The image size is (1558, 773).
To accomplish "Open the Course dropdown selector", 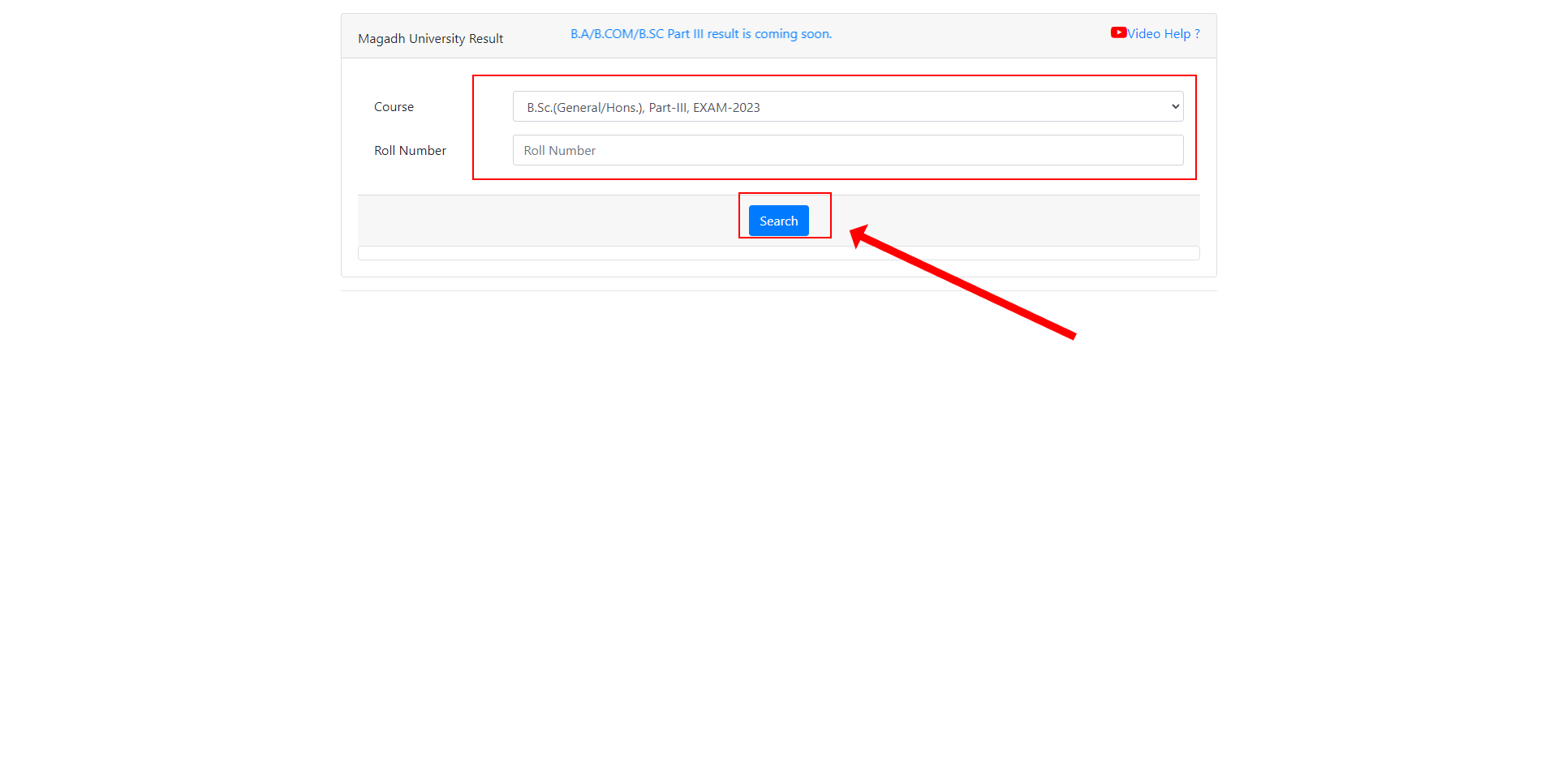I will [x=848, y=106].
